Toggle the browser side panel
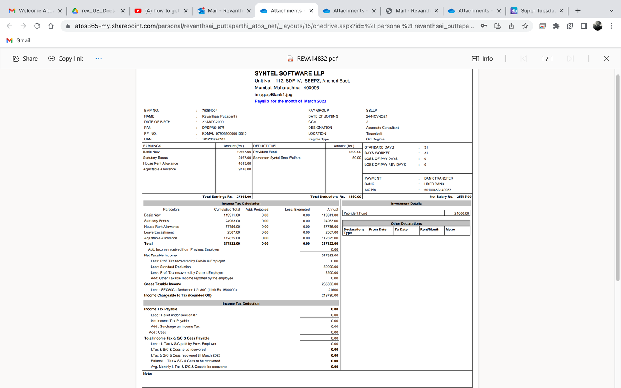Viewport: 621px width, 388px height. (x=584, y=26)
